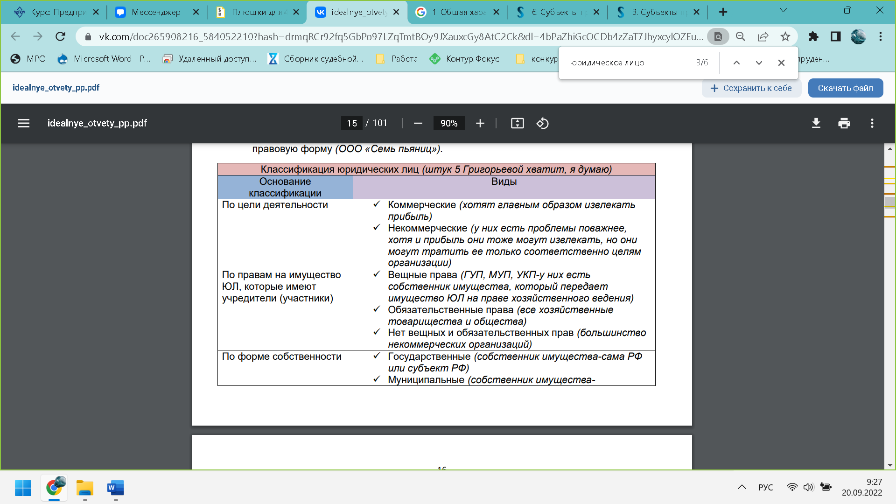The height and width of the screenshot is (504, 896).
Task: Open the browser zoom magnifier icon
Action: pyautogui.click(x=741, y=36)
